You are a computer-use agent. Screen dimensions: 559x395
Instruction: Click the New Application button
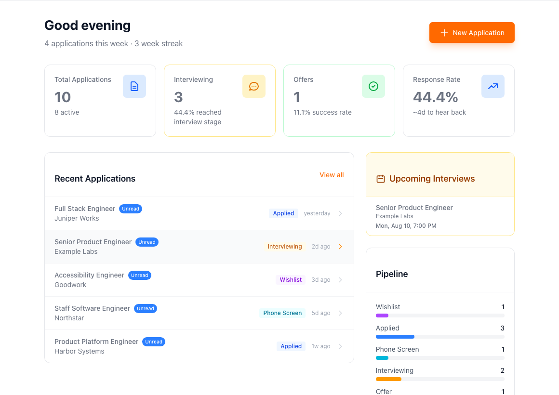tap(472, 32)
